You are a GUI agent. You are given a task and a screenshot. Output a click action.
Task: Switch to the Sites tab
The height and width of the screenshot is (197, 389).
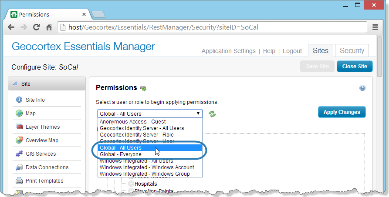pyautogui.click(x=321, y=50)
